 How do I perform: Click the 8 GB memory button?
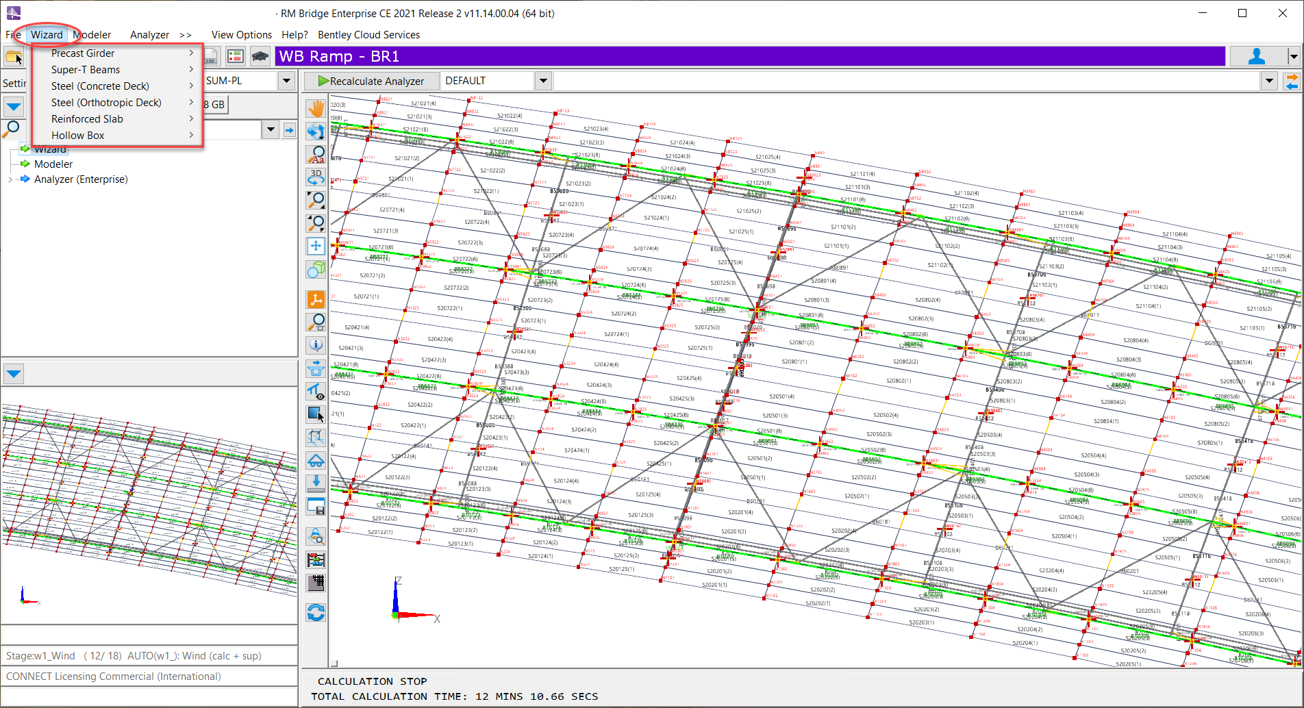pyautogui.click(x=214, y=105)
